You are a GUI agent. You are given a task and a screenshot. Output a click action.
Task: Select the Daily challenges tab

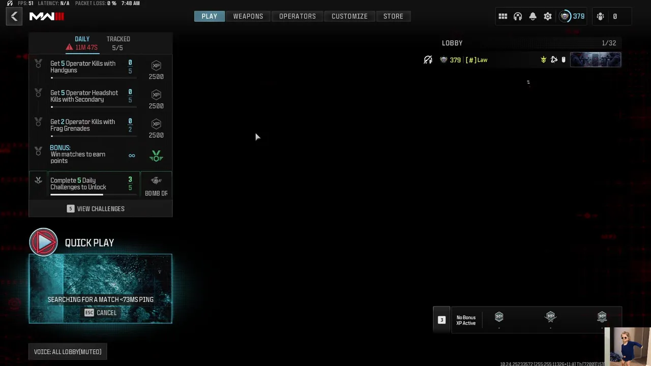coord(82,43)
